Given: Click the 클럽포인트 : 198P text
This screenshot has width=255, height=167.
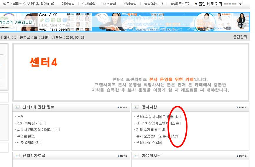Looking at the screenshot, I should tap(34, 37).
